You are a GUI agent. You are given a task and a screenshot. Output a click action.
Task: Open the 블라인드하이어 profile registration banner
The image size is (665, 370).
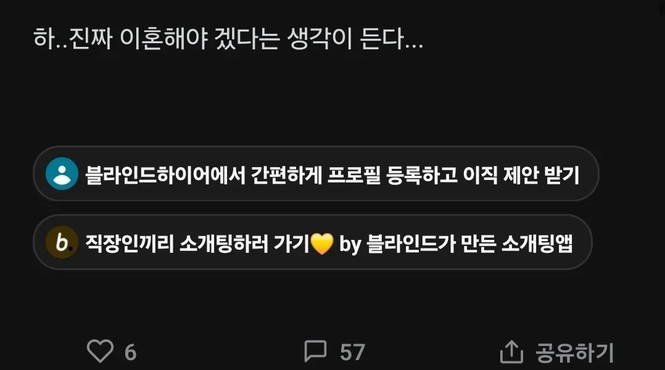(316, 174)
